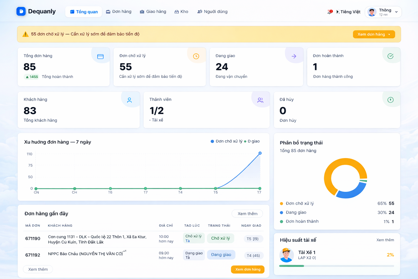Viewport: 418px width, 279px height.
Task: Open the Kho tab
Action: (x=181, y=12)
